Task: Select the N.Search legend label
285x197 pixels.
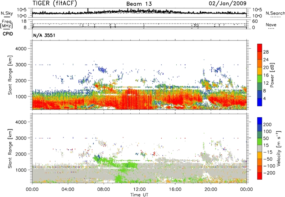Action: (x=275, y=13)
